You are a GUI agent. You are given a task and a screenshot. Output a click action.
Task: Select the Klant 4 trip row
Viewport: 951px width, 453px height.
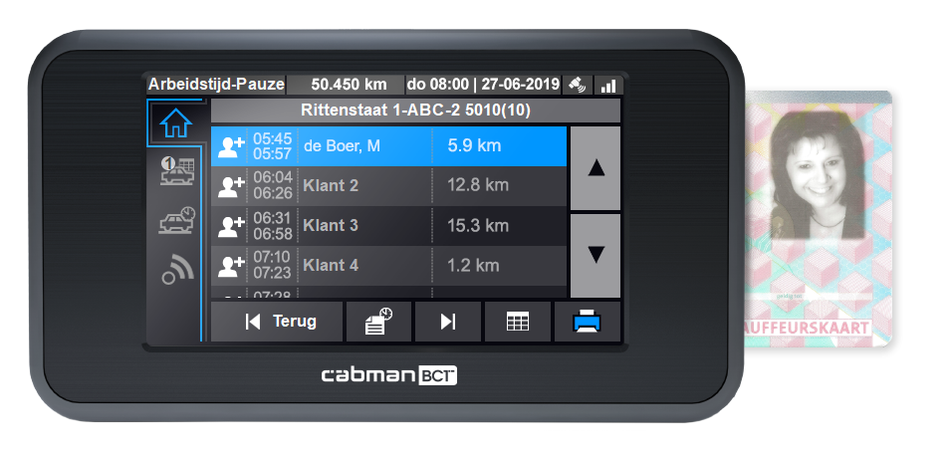pos(388,266)
